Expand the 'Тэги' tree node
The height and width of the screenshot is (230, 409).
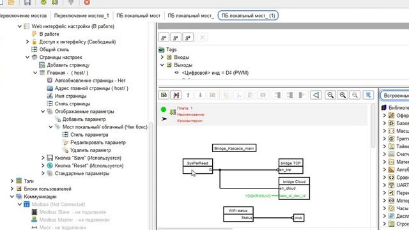[12, 181]
